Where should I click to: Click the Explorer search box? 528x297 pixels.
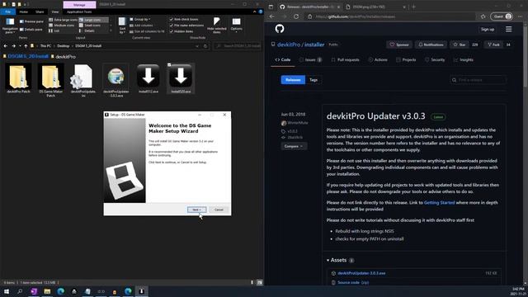click(238, 46)
